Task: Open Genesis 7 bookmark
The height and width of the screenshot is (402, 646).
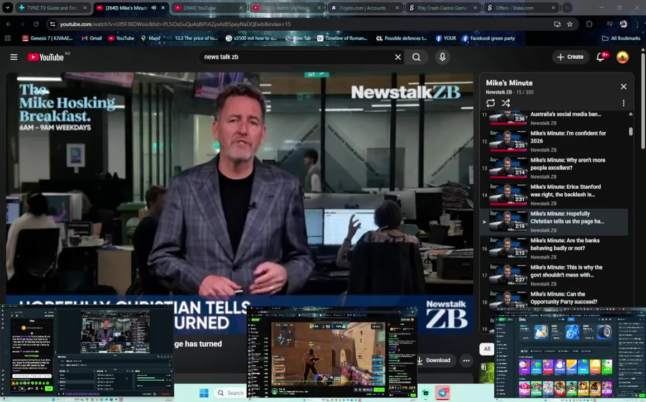Action: tap(47, 38)
